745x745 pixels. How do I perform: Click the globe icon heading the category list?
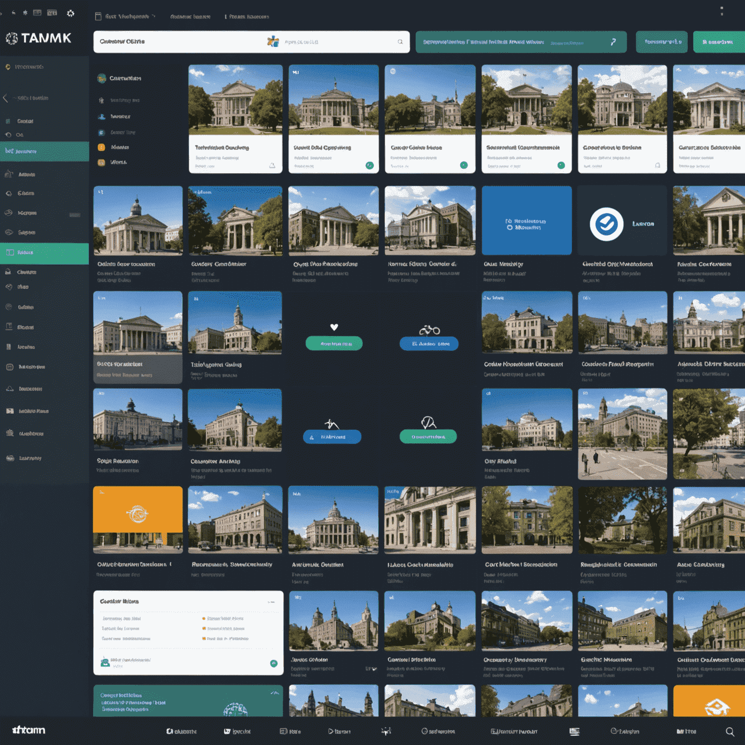click(x=101, y=79)
